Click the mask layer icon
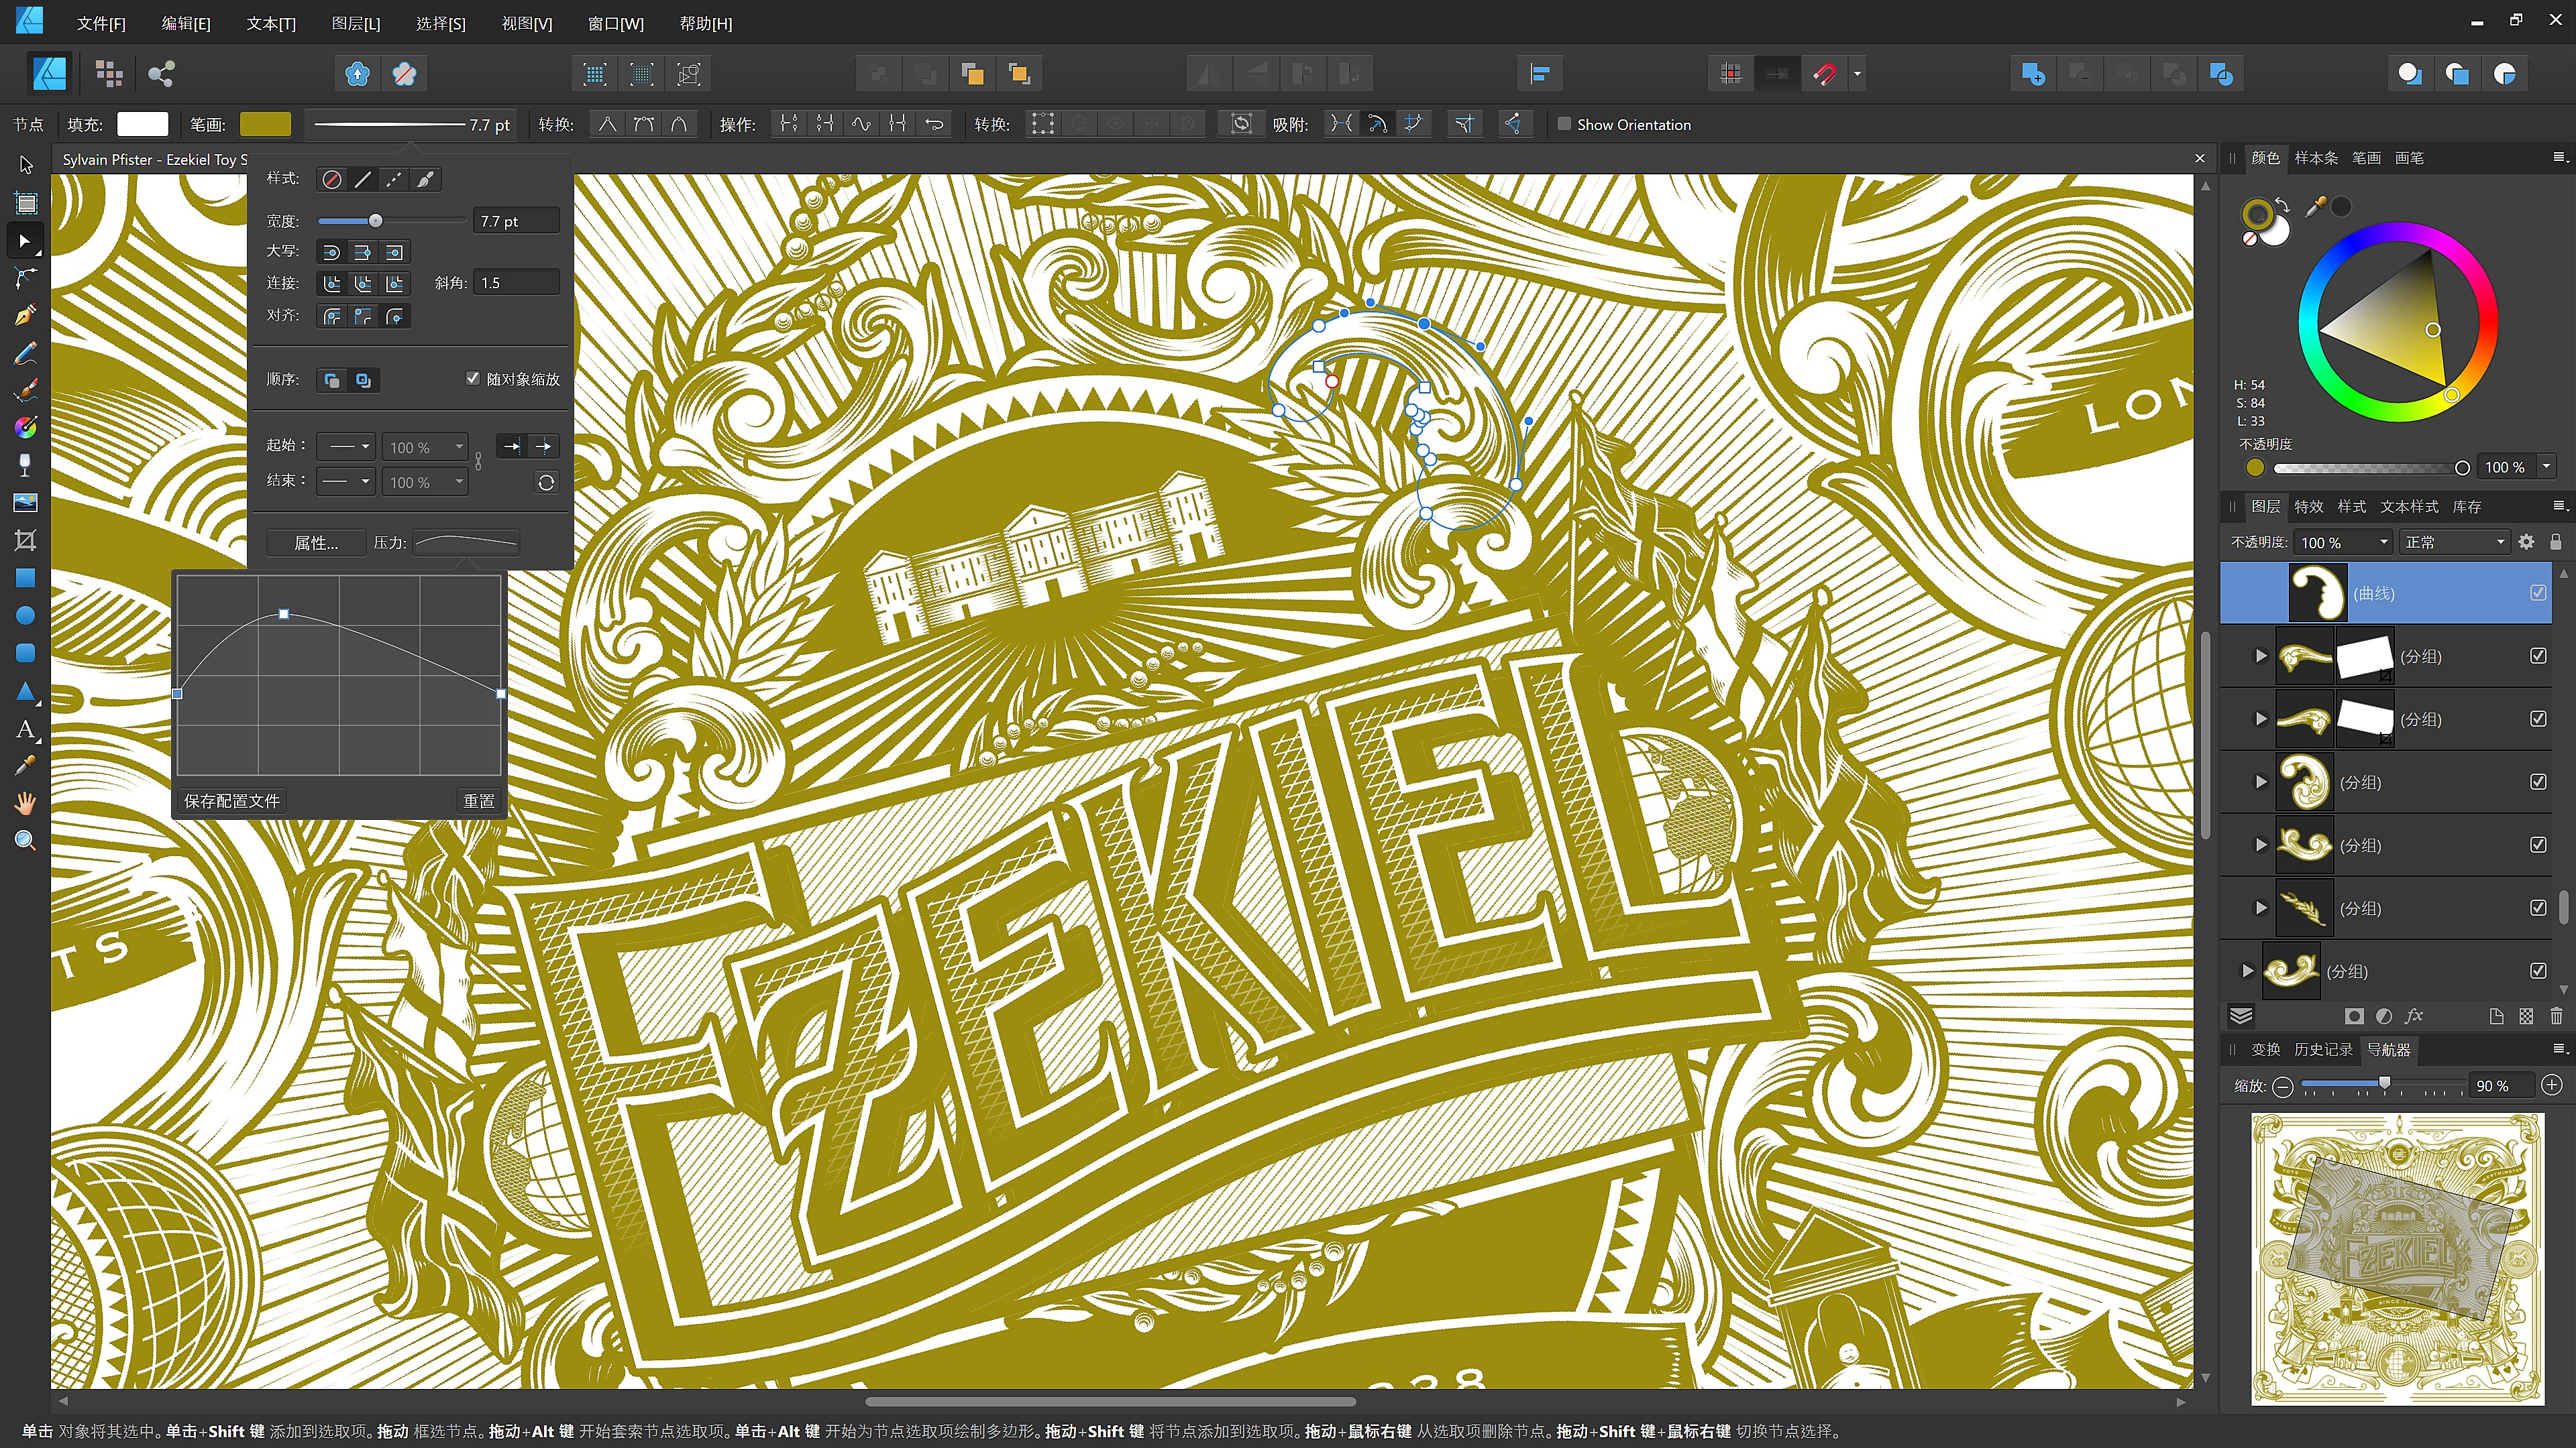The image size is (2576, 1448). 2354,1016
